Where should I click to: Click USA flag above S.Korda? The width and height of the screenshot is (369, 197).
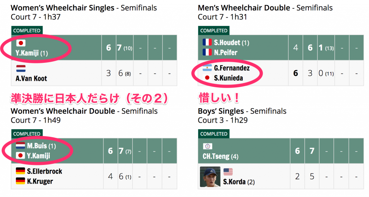[x=228, y=171]
